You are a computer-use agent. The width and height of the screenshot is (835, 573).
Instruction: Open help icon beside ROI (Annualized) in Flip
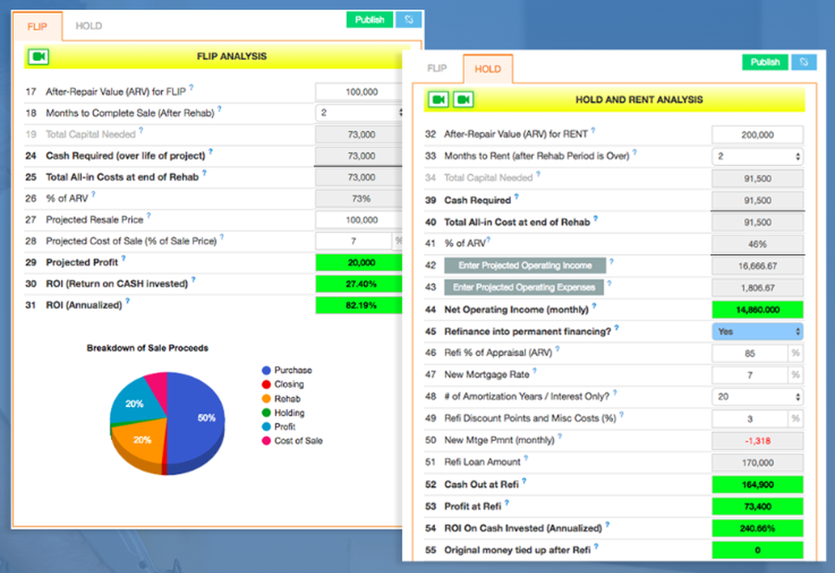coord(128,301)
